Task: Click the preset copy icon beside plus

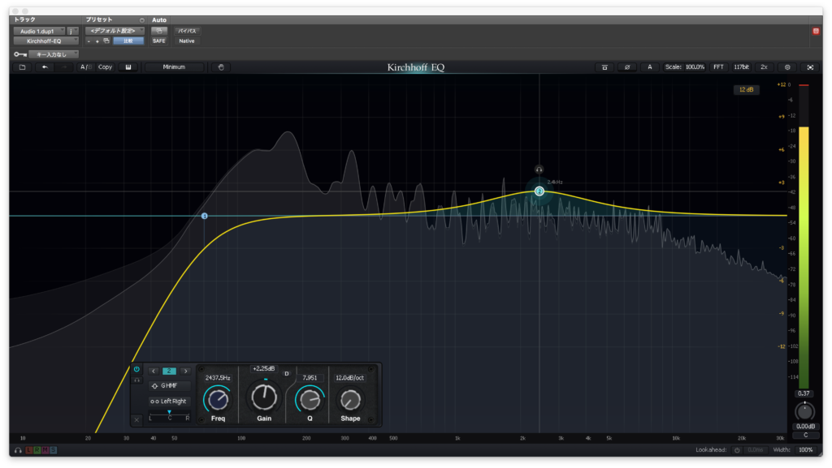Action: coord(106,41)
